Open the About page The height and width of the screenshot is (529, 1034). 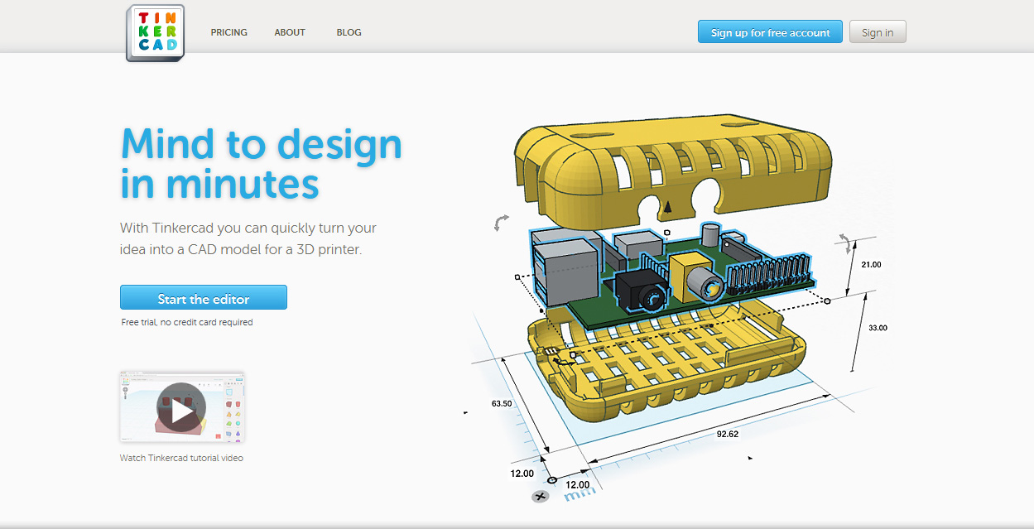(x=290, y=32)
